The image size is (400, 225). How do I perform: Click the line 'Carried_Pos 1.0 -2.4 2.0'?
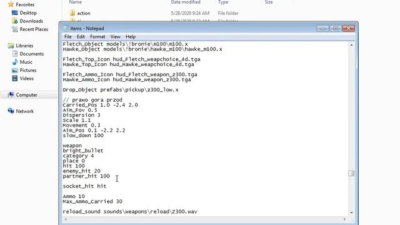click(100, 105)
